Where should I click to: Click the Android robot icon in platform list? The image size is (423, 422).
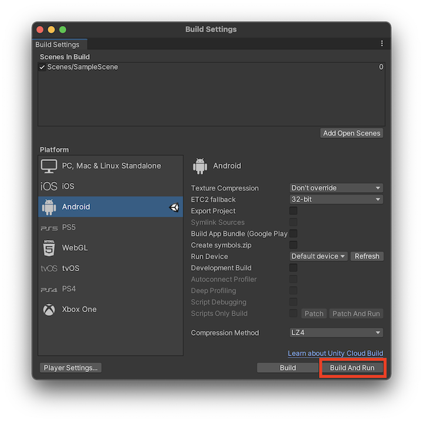click(49, 207)
